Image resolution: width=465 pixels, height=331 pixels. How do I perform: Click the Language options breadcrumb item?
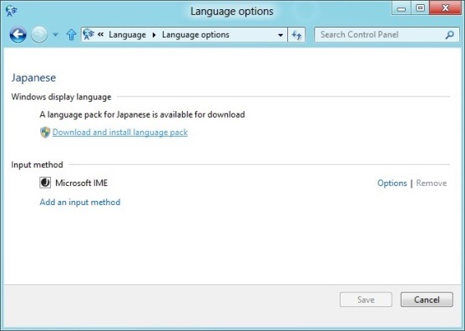[195, 35]
